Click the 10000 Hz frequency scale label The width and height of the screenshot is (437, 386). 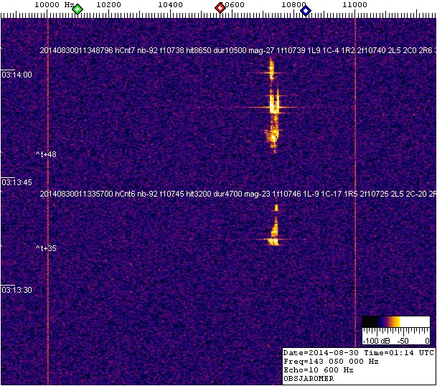[54, 5]
